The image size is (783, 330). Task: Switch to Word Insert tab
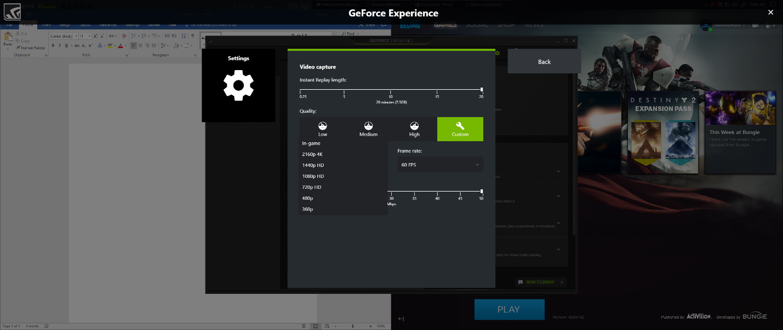coord(46,25)
